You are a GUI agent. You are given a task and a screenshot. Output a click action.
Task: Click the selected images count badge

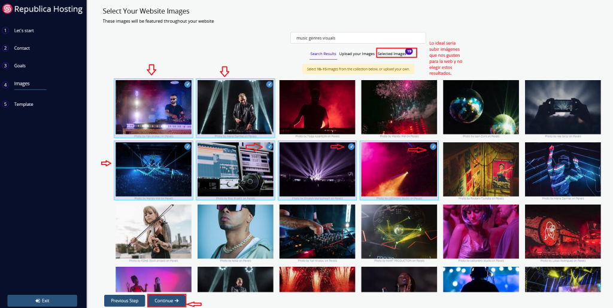(409, 51)
